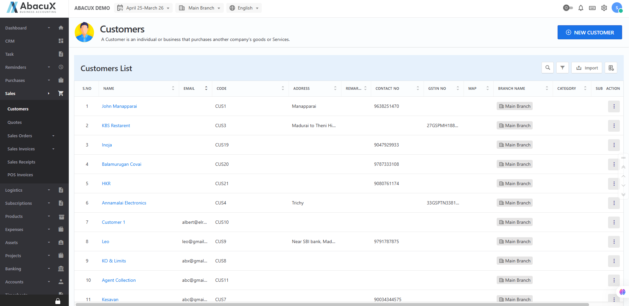The width and height of the screenshot is (629, 306).
Task: Open Sales Invoices in sidebar
Action: (x=21, y=149)
